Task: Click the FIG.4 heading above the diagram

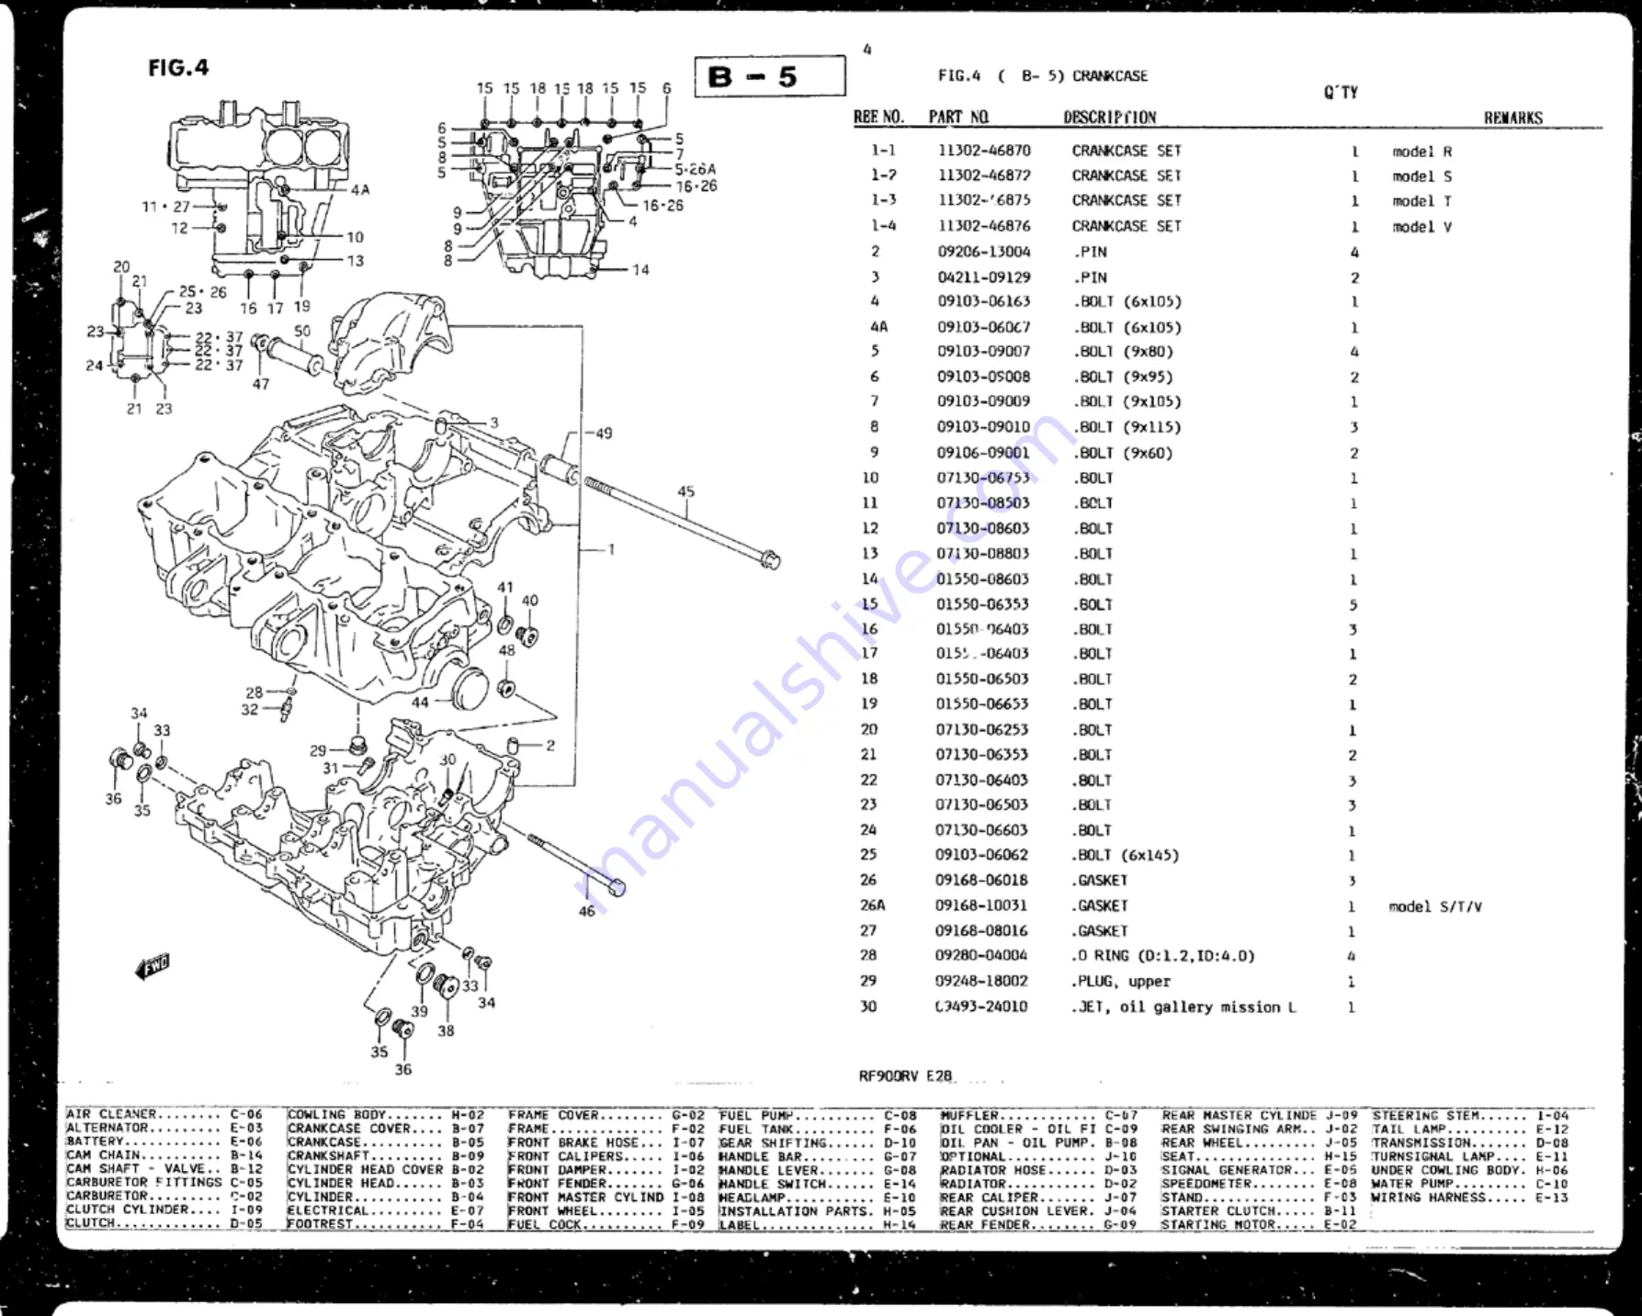Action: [x=178, y=67]
